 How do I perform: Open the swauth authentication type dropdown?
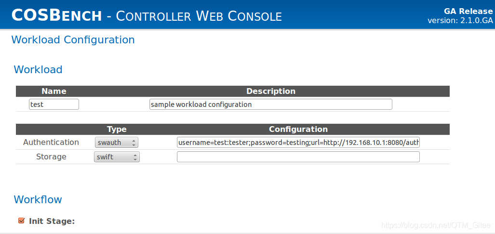point(117,143)
